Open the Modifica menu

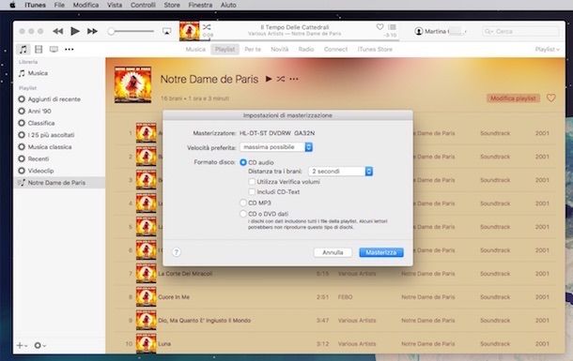[85, 5]
